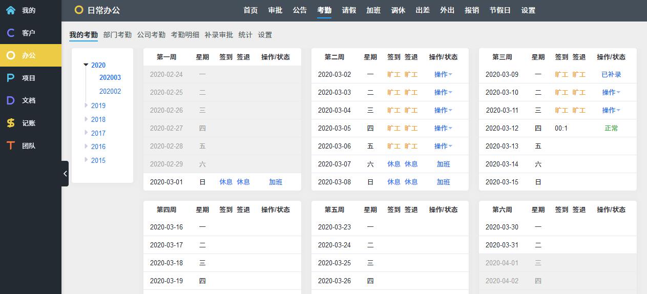Go to 报销 in the top navigation
Screen dimensions: 647x294
point(472,10)
